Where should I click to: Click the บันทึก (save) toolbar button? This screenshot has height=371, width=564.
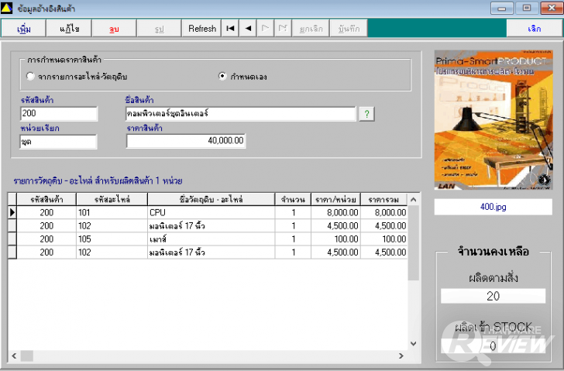pyautogui.click(x=349, y=29)
